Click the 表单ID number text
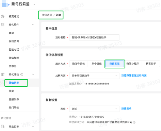 coord(92,117)
